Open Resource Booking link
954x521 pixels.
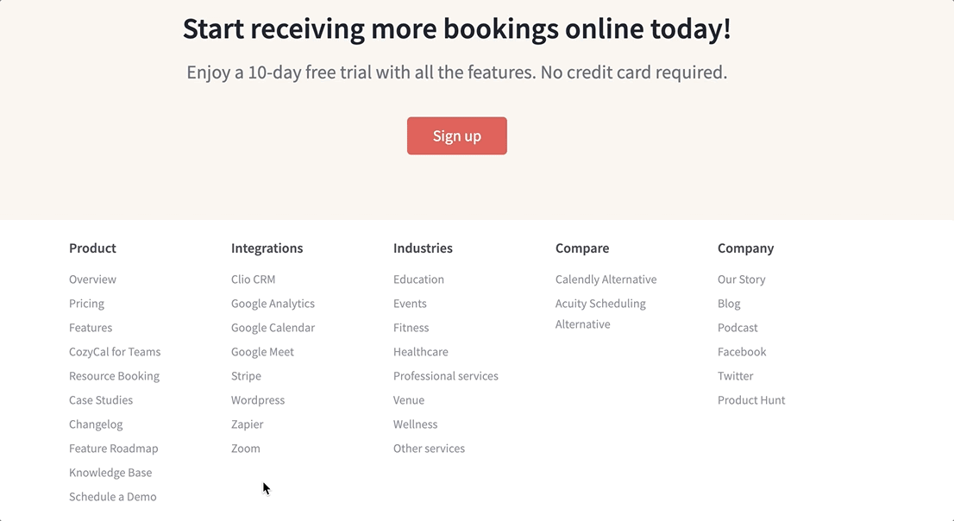[x=114, y=376]
